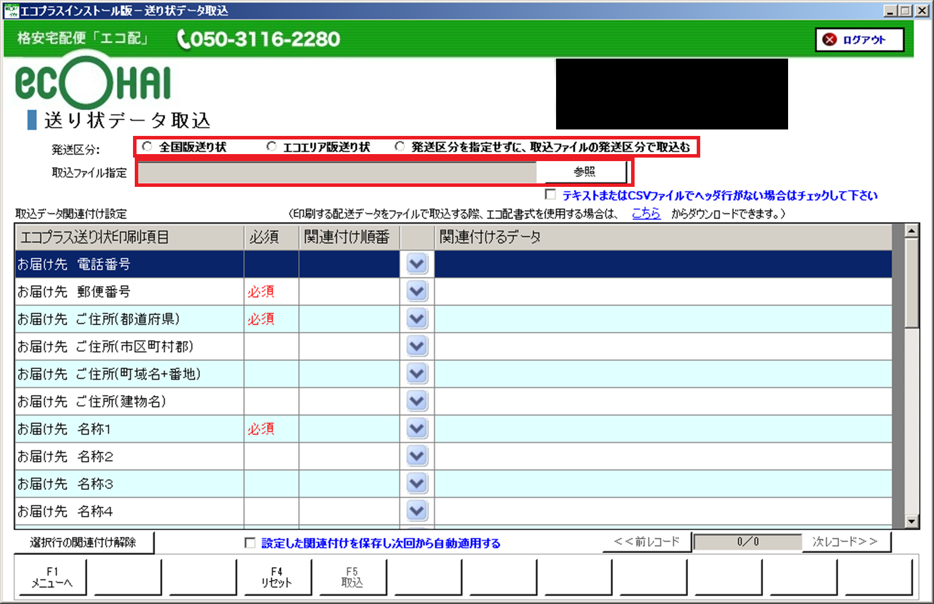Click 選択行の関連付け解除 button
The image size is (934, 604).
(84, 542)
